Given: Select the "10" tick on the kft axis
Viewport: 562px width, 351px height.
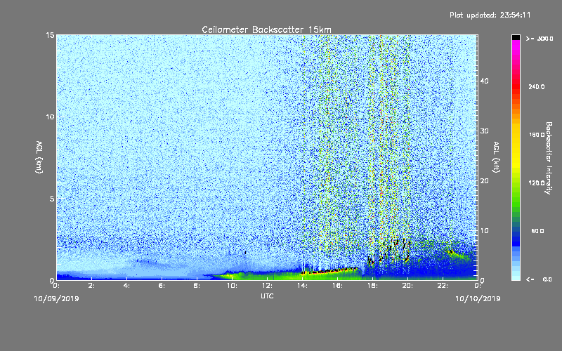Looking at the screenshot, I should [x=484, y=230].
